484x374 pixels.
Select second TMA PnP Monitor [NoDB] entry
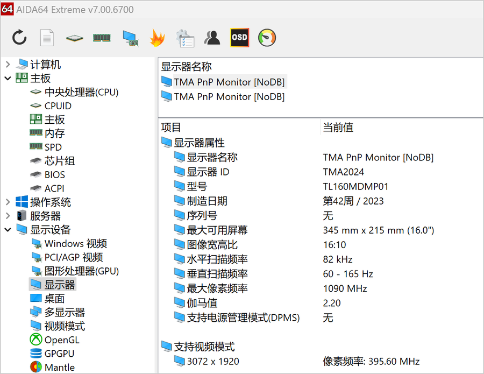pyautogui.click(x=229, y=96)
